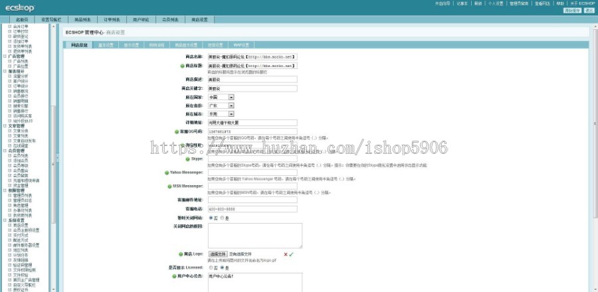
Task: Click the green checkmark next to logo upload
Action: pyautogui.click(x=292, y=254)
